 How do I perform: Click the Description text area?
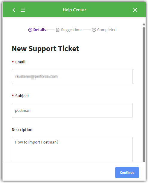(x=72, y=150)
